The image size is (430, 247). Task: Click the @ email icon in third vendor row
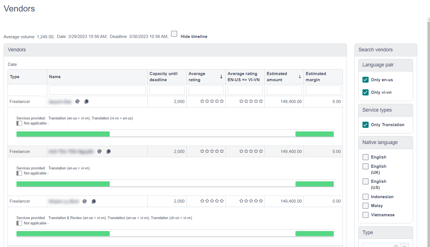[85, 201]
